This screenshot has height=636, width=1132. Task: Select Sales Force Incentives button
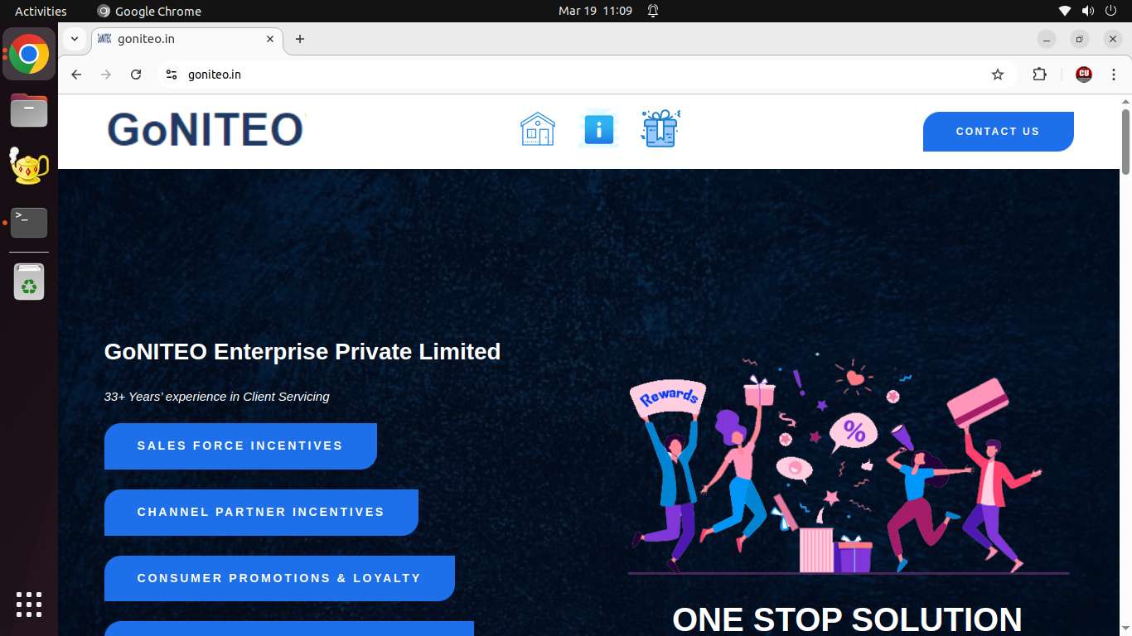(240, 446)
